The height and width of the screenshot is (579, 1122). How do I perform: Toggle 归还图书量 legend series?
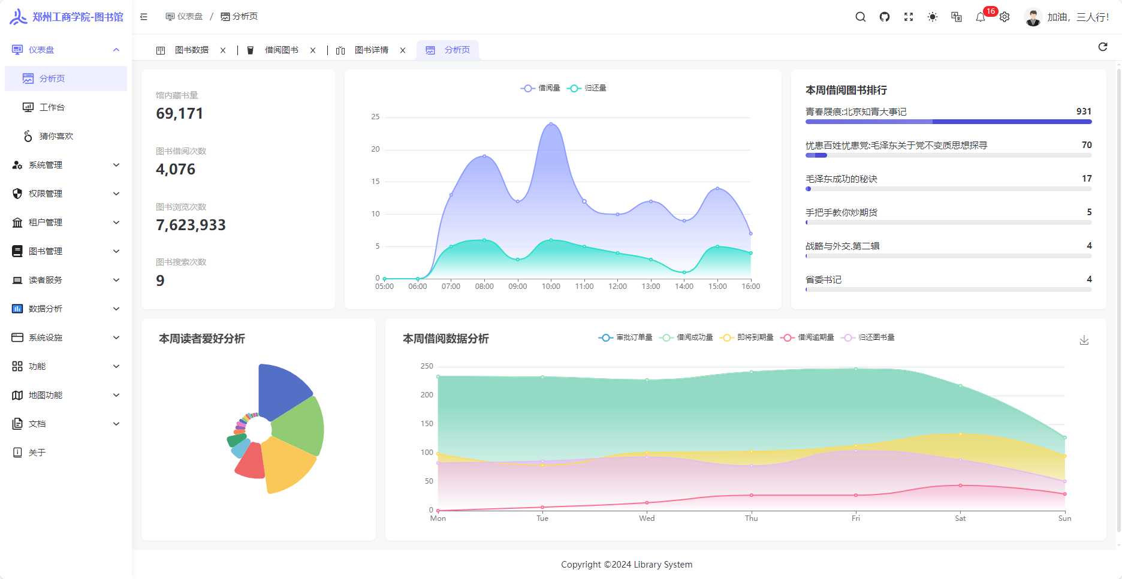[868, 337]
